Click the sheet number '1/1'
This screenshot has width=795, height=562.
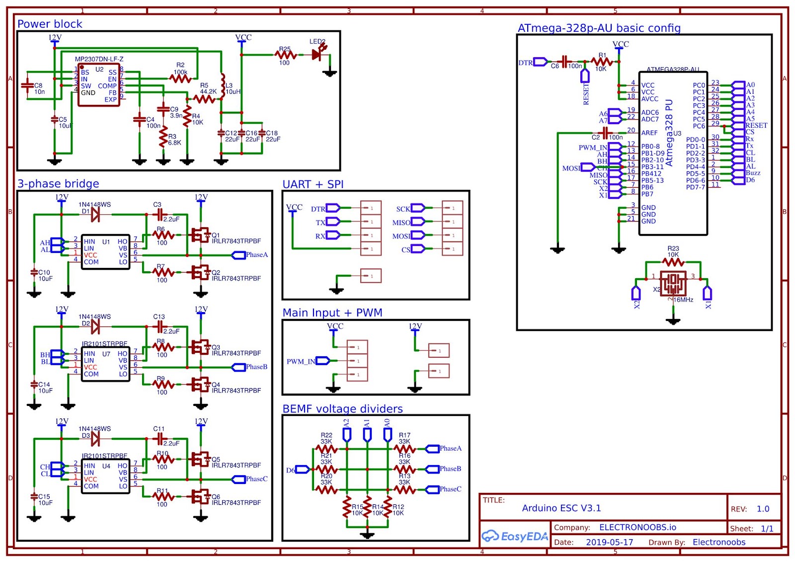click(767, 528)
